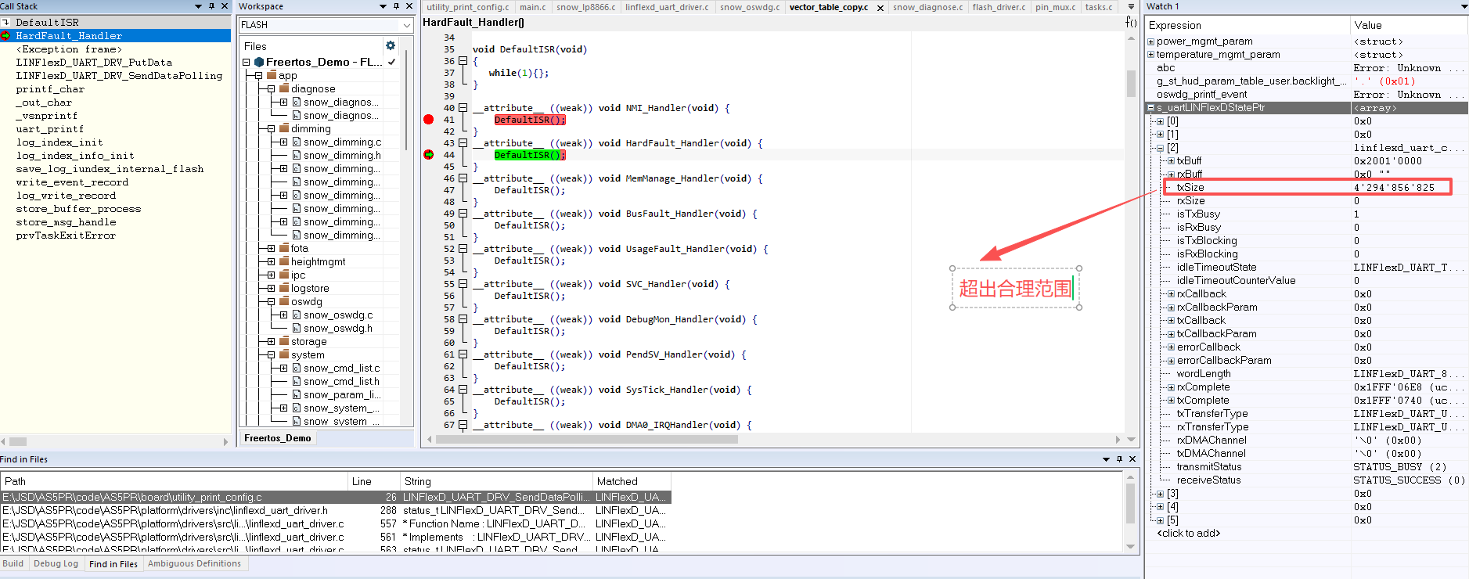Toggle the fold marker on NMI_Handler line 40
The image size is (1469, 579).
point(463,108)
